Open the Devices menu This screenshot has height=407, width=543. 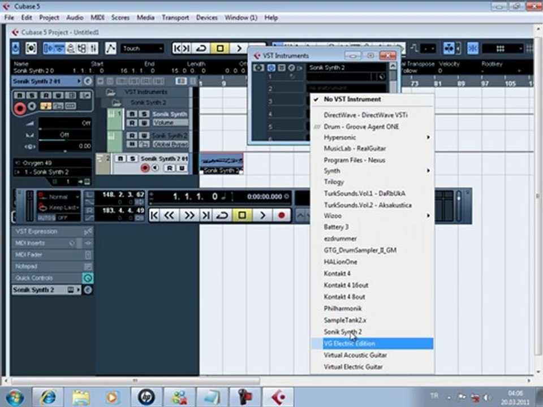(207, 18)
